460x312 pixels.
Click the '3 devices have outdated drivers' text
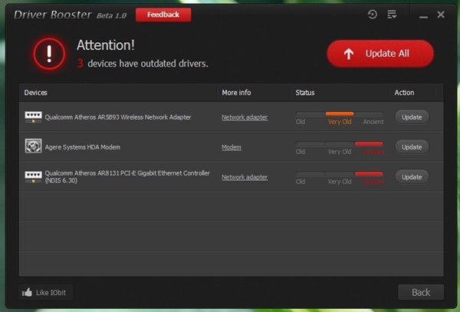tap(143, 64)
